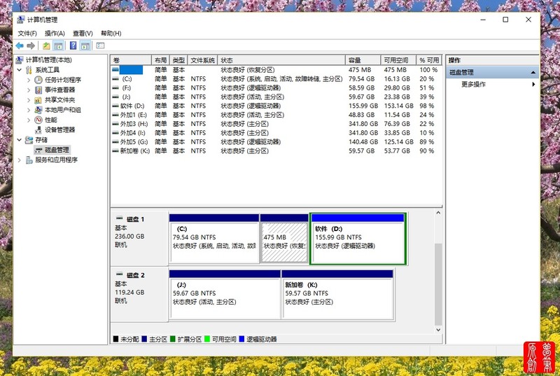Click the Forward arrow toolbar icon

(x=31, y=46)
